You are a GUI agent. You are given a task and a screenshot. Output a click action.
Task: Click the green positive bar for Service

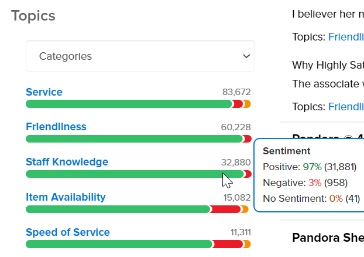(x=129, y=104)
